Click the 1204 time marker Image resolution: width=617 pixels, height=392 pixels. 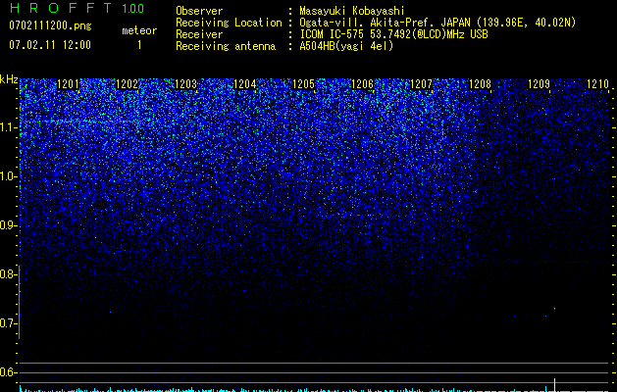tap(245, 84)
